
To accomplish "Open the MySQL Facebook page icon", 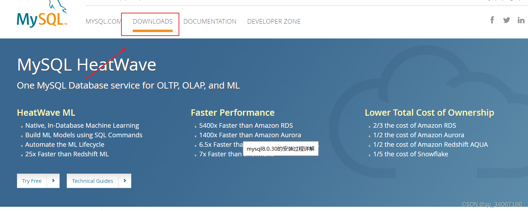I will (x=492, y=20).
